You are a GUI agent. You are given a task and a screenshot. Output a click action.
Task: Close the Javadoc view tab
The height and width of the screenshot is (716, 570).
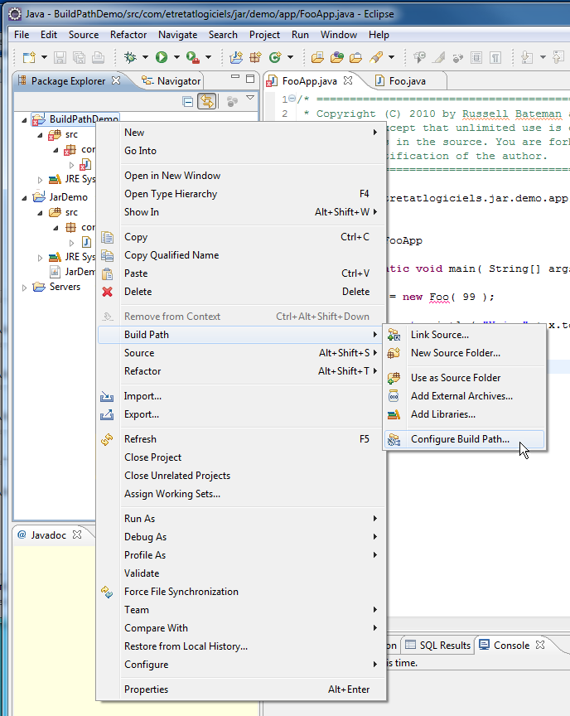point(77,535)
